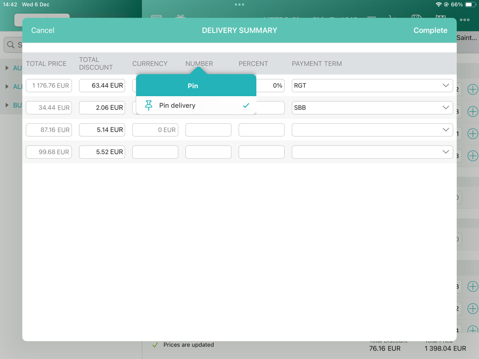Viewport: 479px width, 359px height.
Task: Tap the green checkmark by Prices are updated
Action: pos(155,345)
